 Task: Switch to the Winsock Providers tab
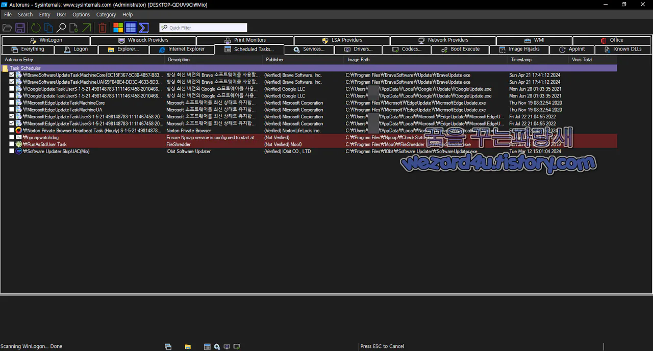[143, 40]
